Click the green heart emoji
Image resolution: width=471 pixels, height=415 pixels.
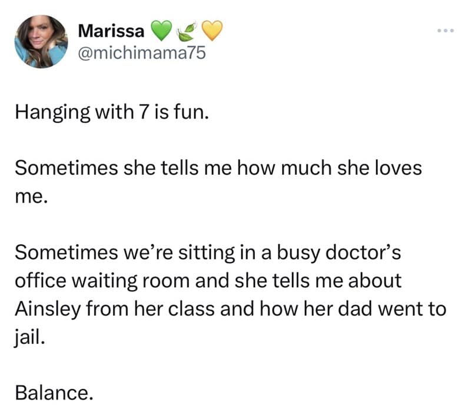click(x=162, y=29)
